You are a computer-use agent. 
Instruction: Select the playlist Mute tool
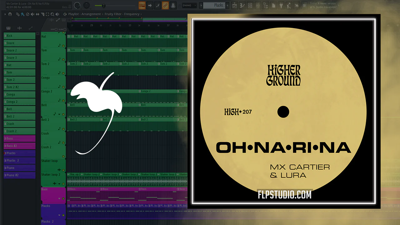32,14
